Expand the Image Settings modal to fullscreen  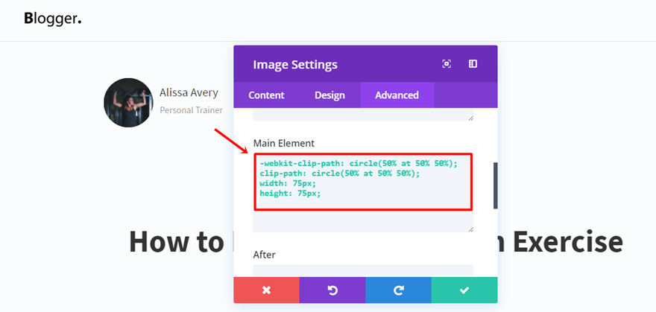[447, 64]
